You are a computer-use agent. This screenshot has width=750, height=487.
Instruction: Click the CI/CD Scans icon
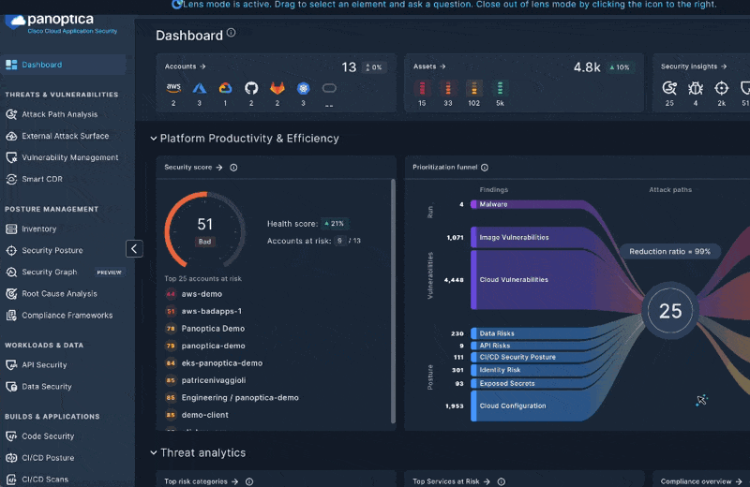pyautogui.click(x=11, y=479)
